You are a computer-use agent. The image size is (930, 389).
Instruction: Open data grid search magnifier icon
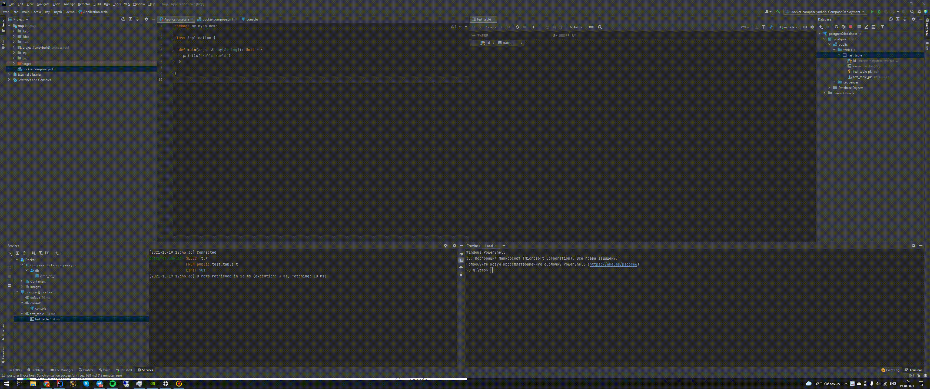click(x=600, y=27)
